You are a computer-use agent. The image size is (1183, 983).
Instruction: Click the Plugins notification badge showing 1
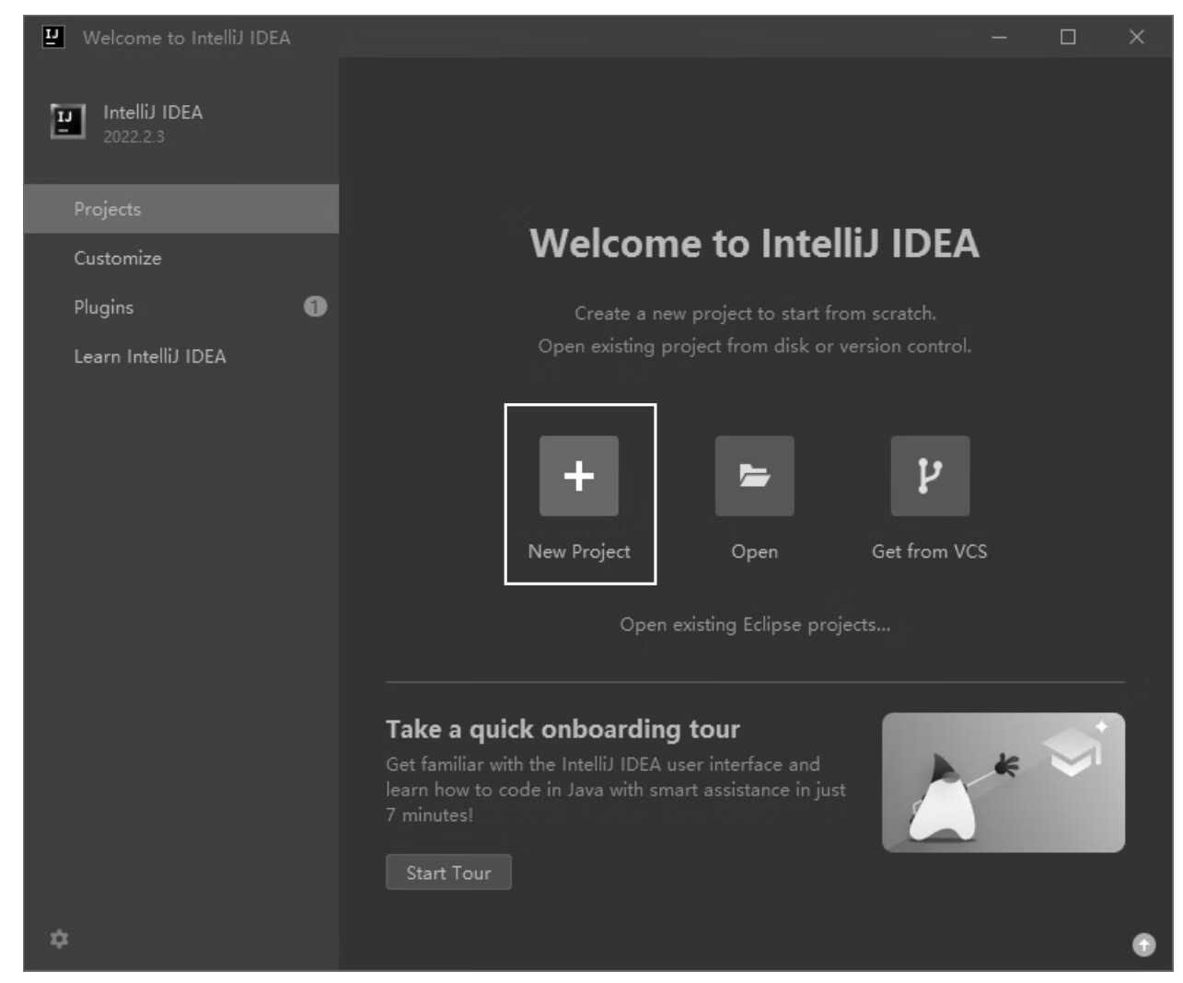coord(315,306)
